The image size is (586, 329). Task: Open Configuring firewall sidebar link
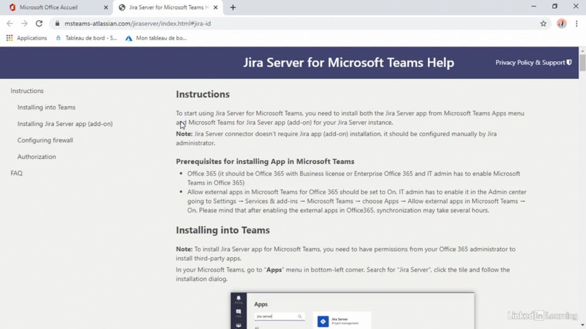pos(45,140)
